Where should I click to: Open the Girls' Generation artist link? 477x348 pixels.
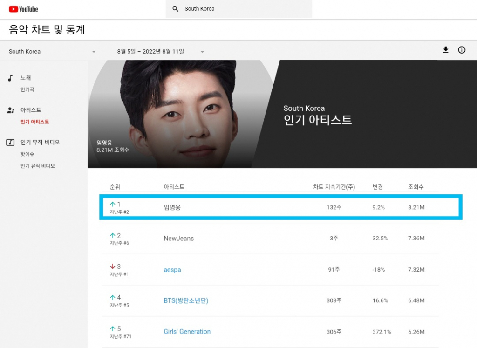(x=187, y=332)
